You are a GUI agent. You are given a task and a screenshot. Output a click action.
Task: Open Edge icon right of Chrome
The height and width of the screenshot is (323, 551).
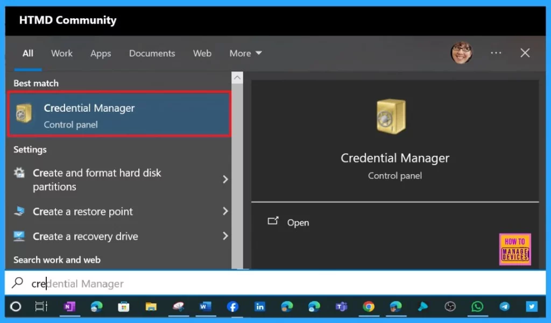pos(395,307)
